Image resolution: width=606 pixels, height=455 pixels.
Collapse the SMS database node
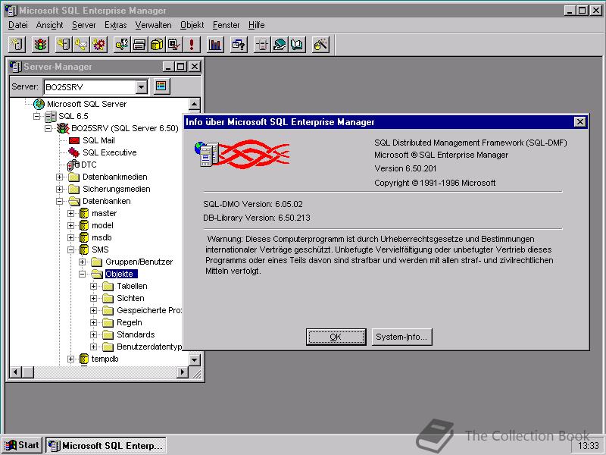(x=70, y=250)
